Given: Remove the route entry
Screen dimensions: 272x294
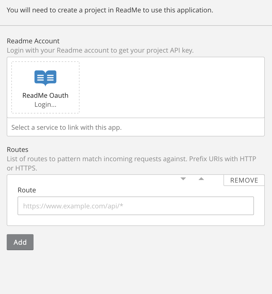Looking at the screenshot, I should [x=244, y=180].
